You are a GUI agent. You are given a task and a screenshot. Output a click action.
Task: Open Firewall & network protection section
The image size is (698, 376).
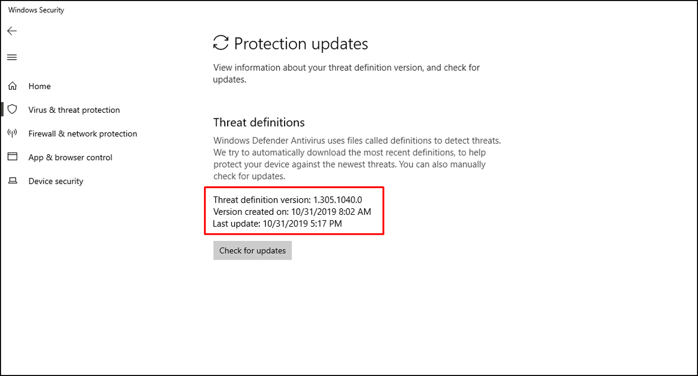coord(83,133)
